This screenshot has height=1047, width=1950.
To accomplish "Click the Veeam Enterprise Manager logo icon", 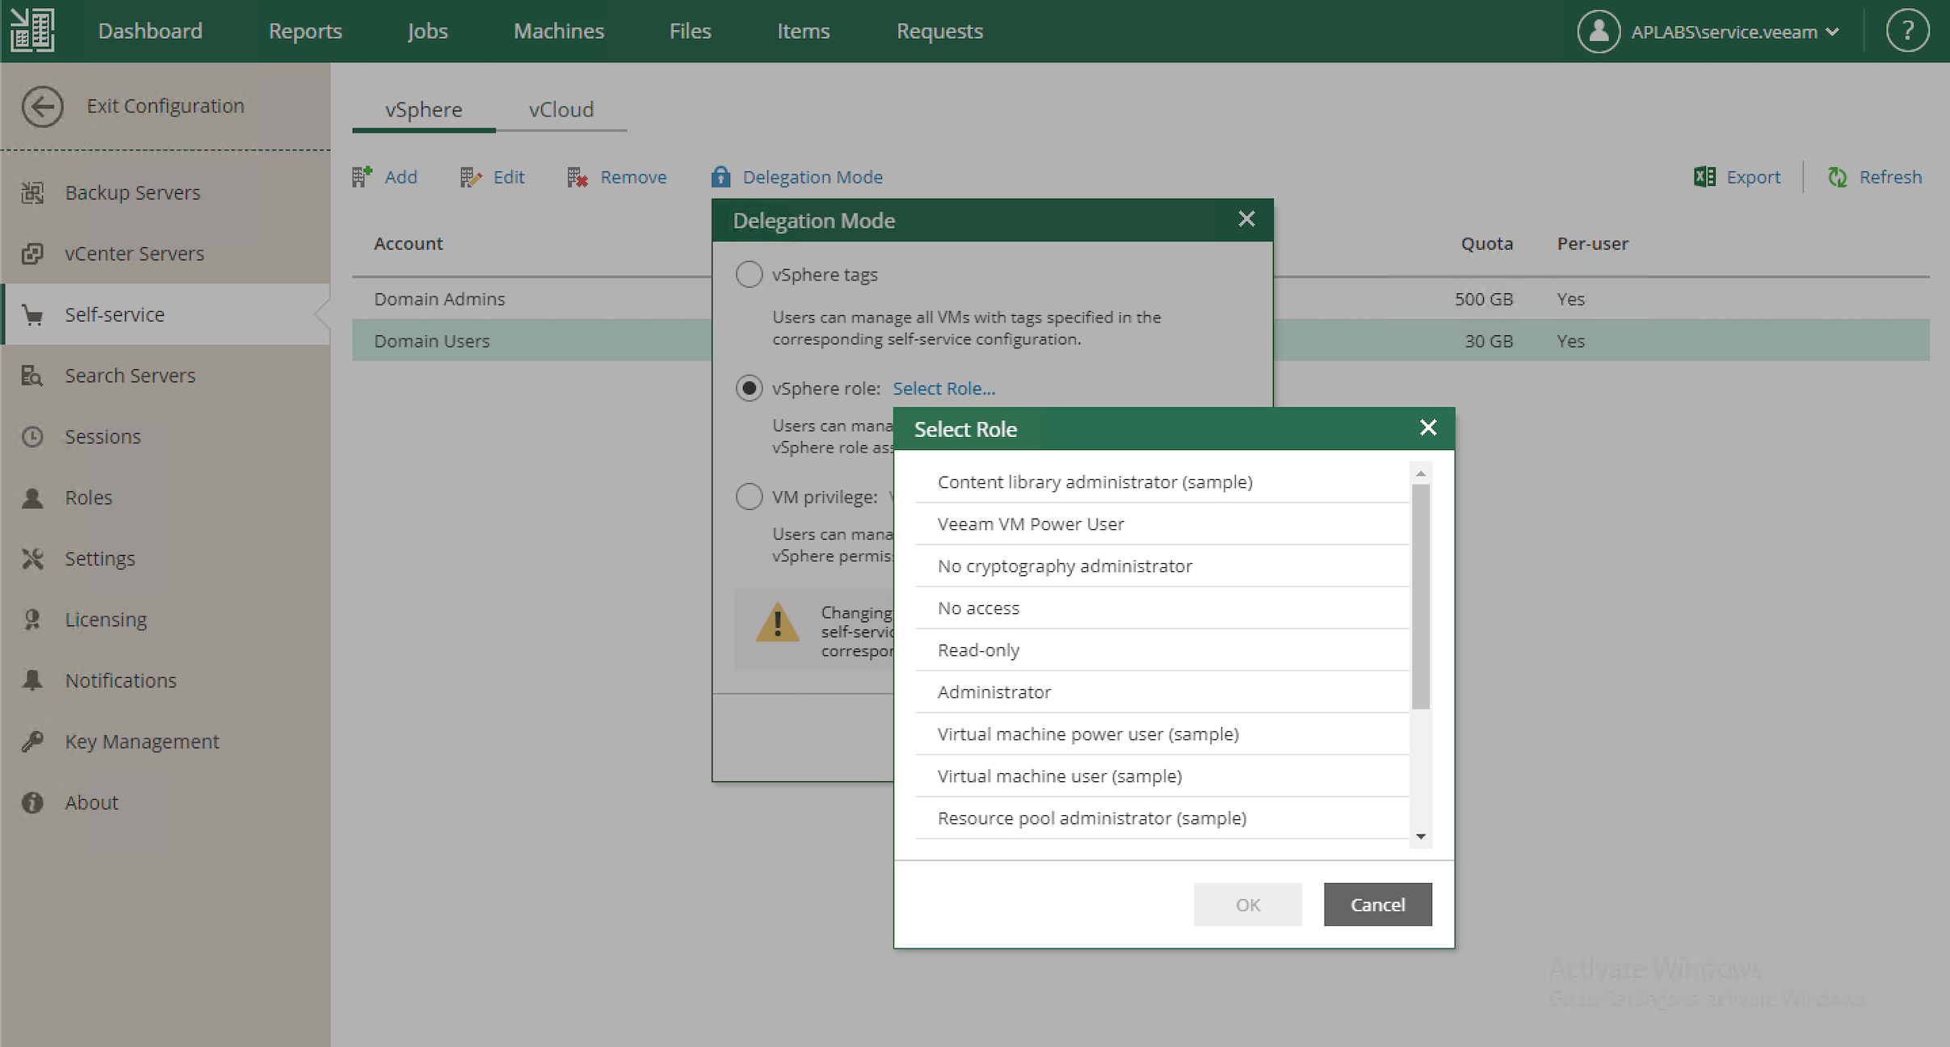I will pyautogui.click(x=33, y=31).
